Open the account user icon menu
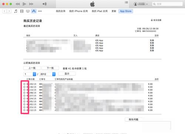This screenshot has width=185, height=134. point(135,4)
